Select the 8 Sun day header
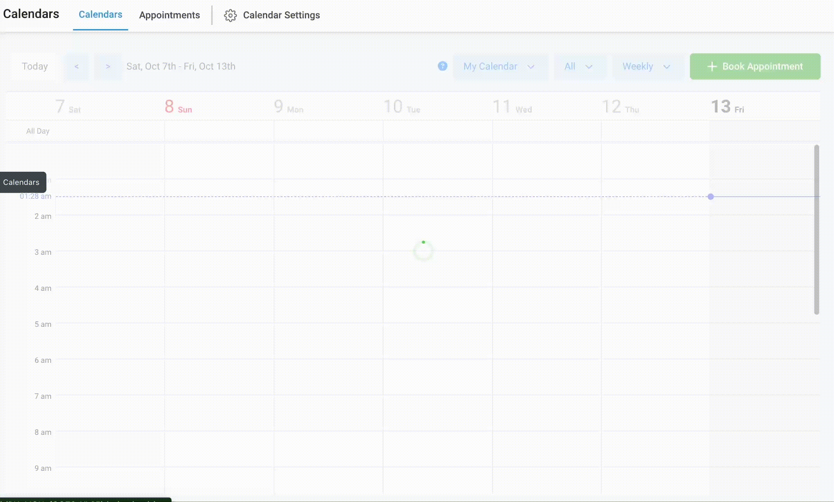This screenshot has width=834, height=502. 178,107
